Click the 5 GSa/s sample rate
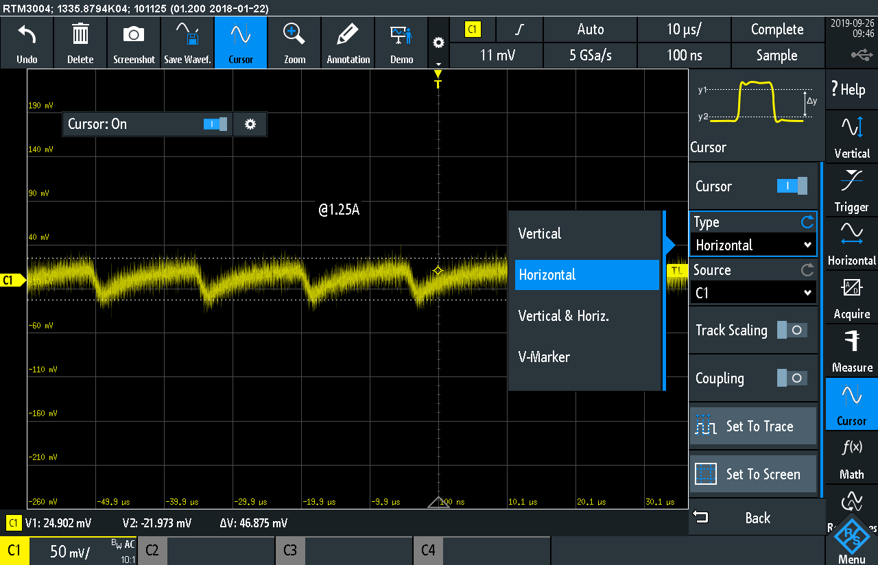Image resolution: width=878 pixels, height=565 pixels. tap(590, 56)
